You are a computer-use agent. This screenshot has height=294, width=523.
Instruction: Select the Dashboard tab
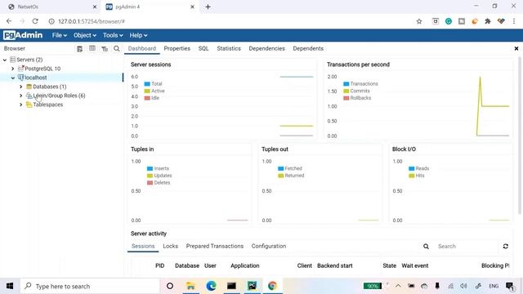142,49
